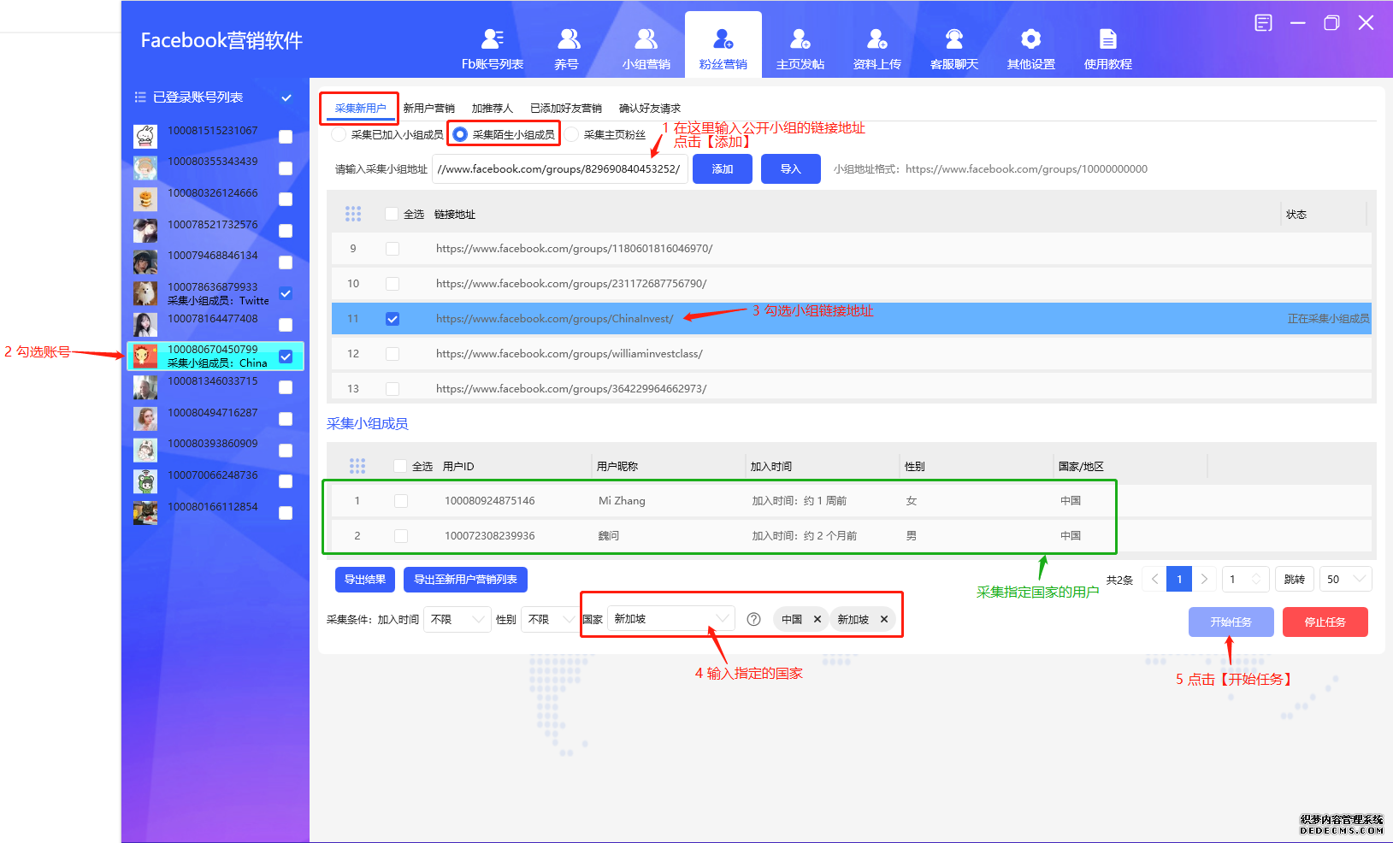
Task: Open the 资料上传 profile upload icon
Action: pyautogui.click(x=877, y=39)
